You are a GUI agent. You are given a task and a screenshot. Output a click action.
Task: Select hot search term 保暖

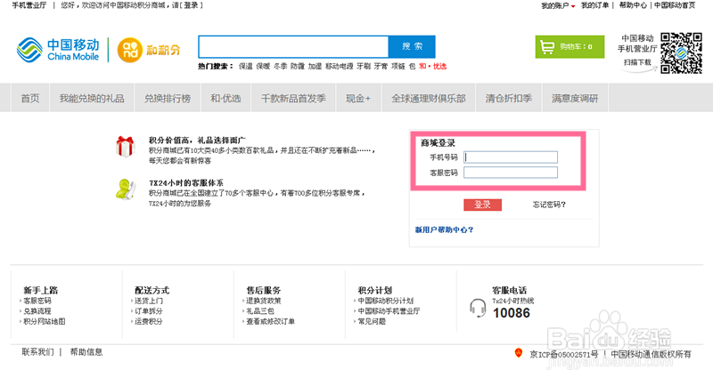point(263,66)
